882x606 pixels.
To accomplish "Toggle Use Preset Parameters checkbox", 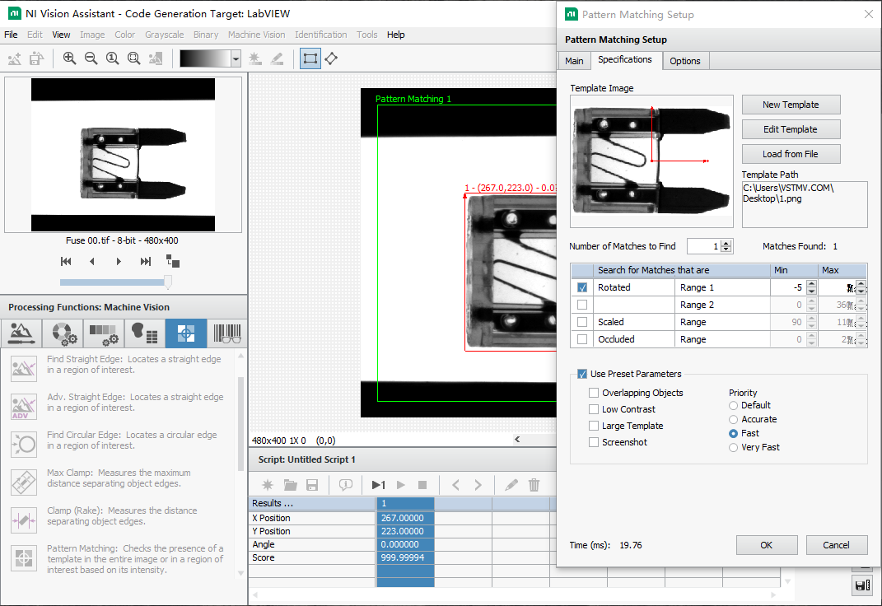I will click(x=582, y=374).
